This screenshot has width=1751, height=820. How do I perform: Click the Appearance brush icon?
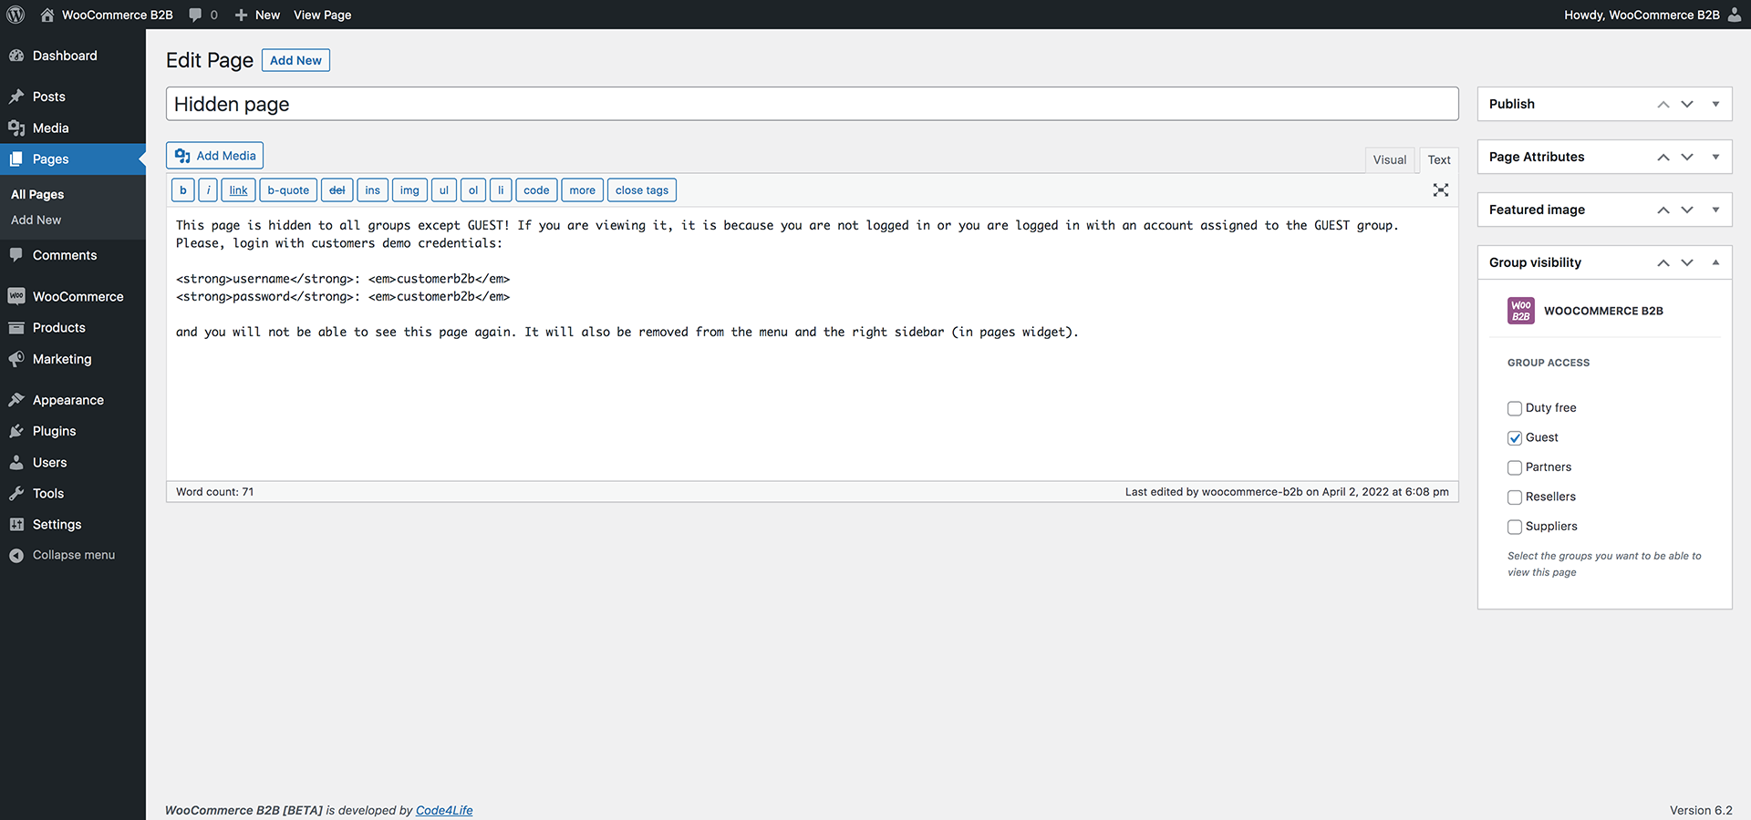16,400
